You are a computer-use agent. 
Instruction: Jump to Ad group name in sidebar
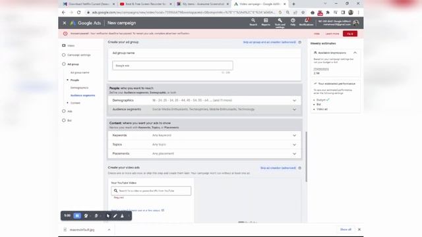click(80, 72)
